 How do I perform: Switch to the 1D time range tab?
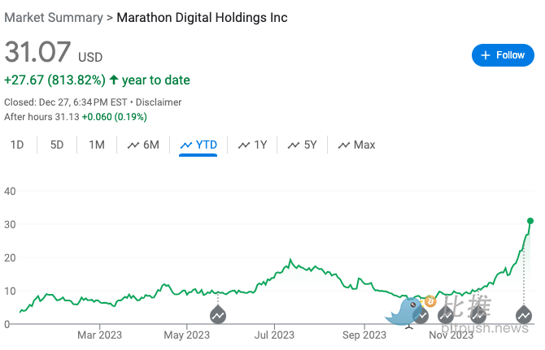(16, 145)
